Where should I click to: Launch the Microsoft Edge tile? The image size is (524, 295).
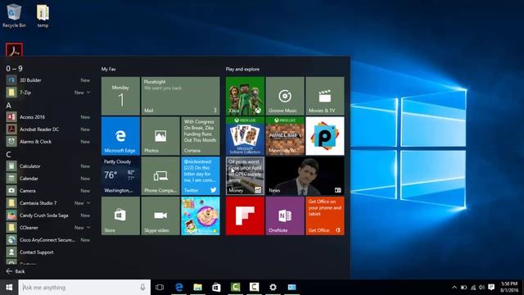(x=120, y=136)
